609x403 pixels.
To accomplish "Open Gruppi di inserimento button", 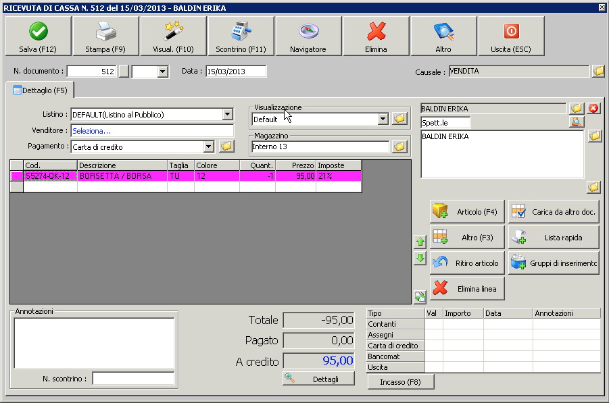I will tap(554, 263).
